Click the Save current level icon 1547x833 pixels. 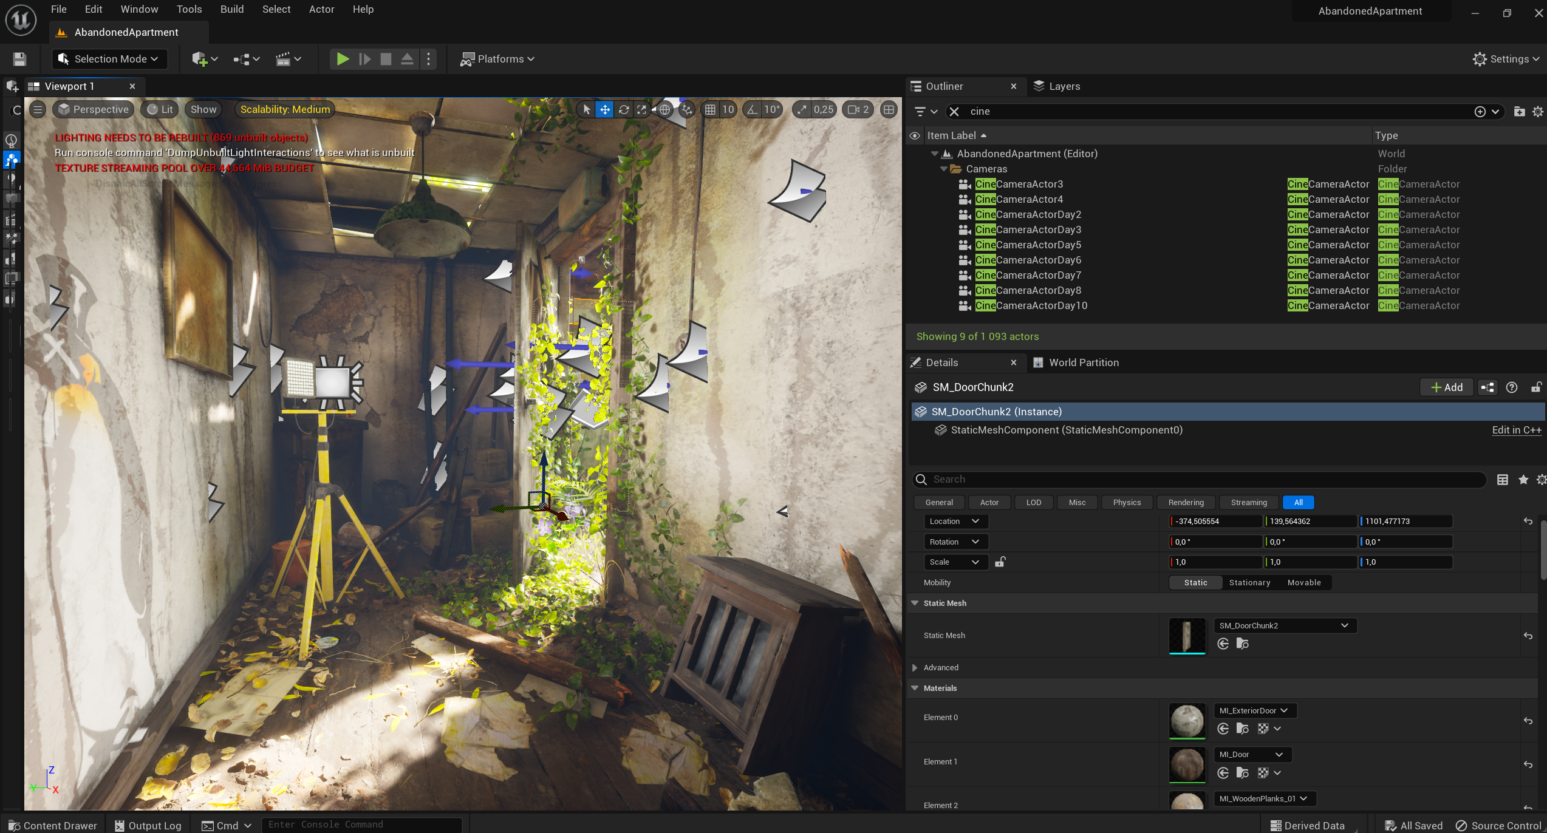[x=19, y=59]
